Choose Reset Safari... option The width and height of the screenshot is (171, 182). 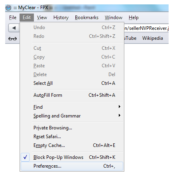pos(72,137)
